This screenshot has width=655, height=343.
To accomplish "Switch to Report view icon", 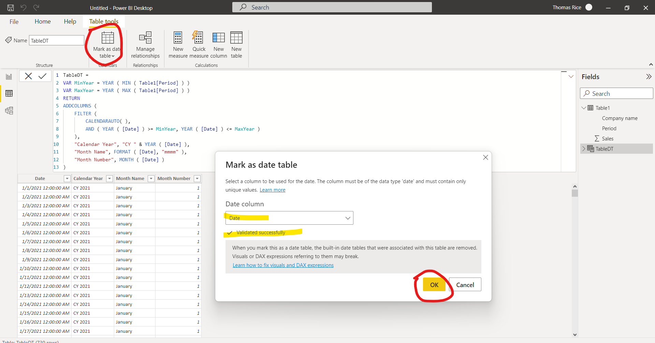I will pyautogui.click(x=9, y=77).
